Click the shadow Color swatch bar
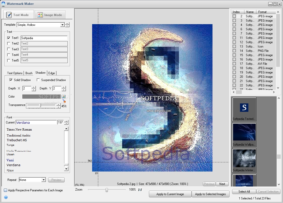Viewport: 283px width, 203px height. 42,97
